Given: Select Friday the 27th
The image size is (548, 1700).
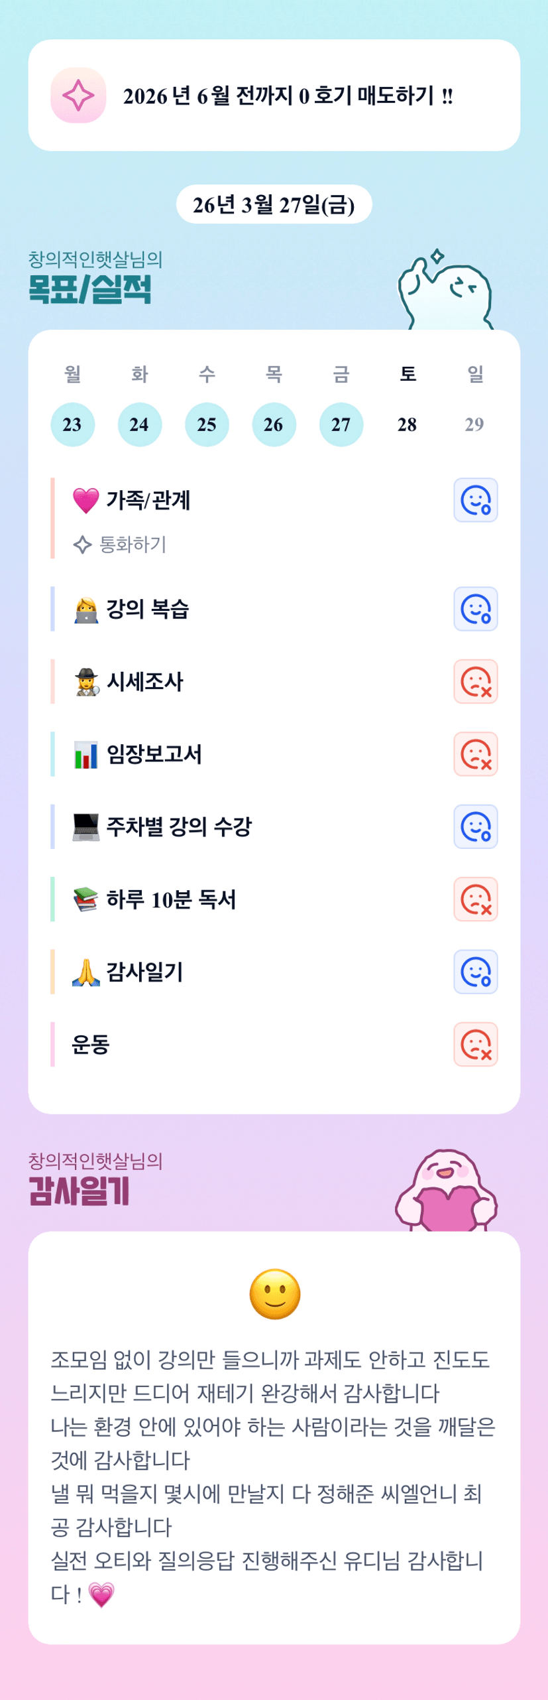Looking at the screenshot, I should 341,425.
